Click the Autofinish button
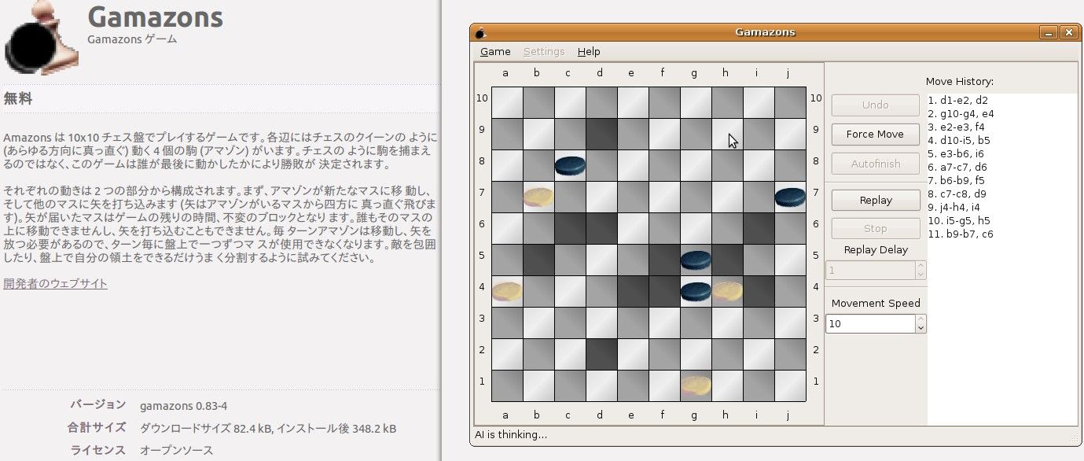Viewport: 1084px width, 461px height. coord(876,164)
